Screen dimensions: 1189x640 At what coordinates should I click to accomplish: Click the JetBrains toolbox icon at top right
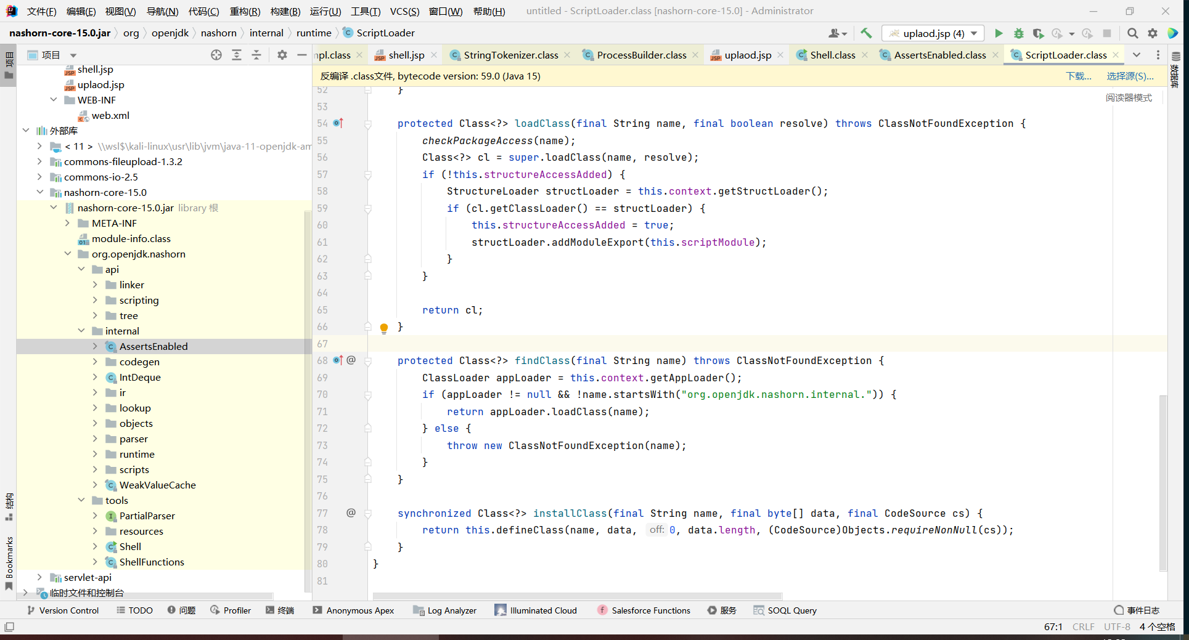point(1173,33)
